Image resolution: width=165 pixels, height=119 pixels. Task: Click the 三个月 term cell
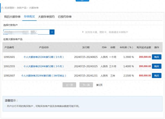coord(113,66)
